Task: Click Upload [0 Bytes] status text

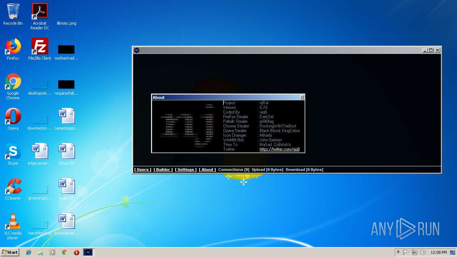Action: [267, 170]
